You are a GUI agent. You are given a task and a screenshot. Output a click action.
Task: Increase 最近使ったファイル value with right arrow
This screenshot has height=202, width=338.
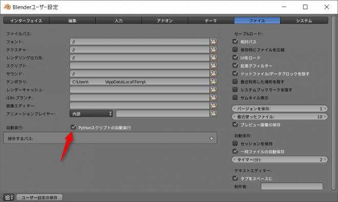coord(325,117)
